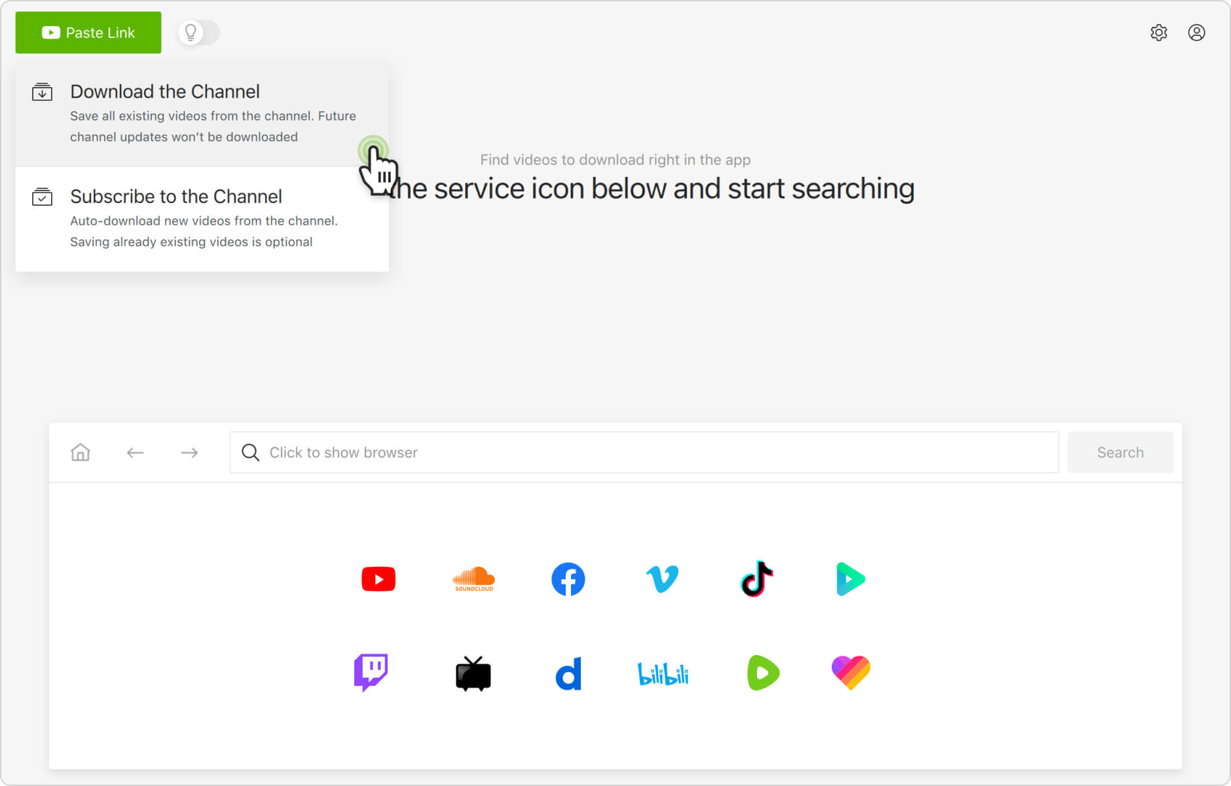Viewport: 1231px width, 786px height.
Task: Open YouTube service icon
Action: (x=378, y=579)
